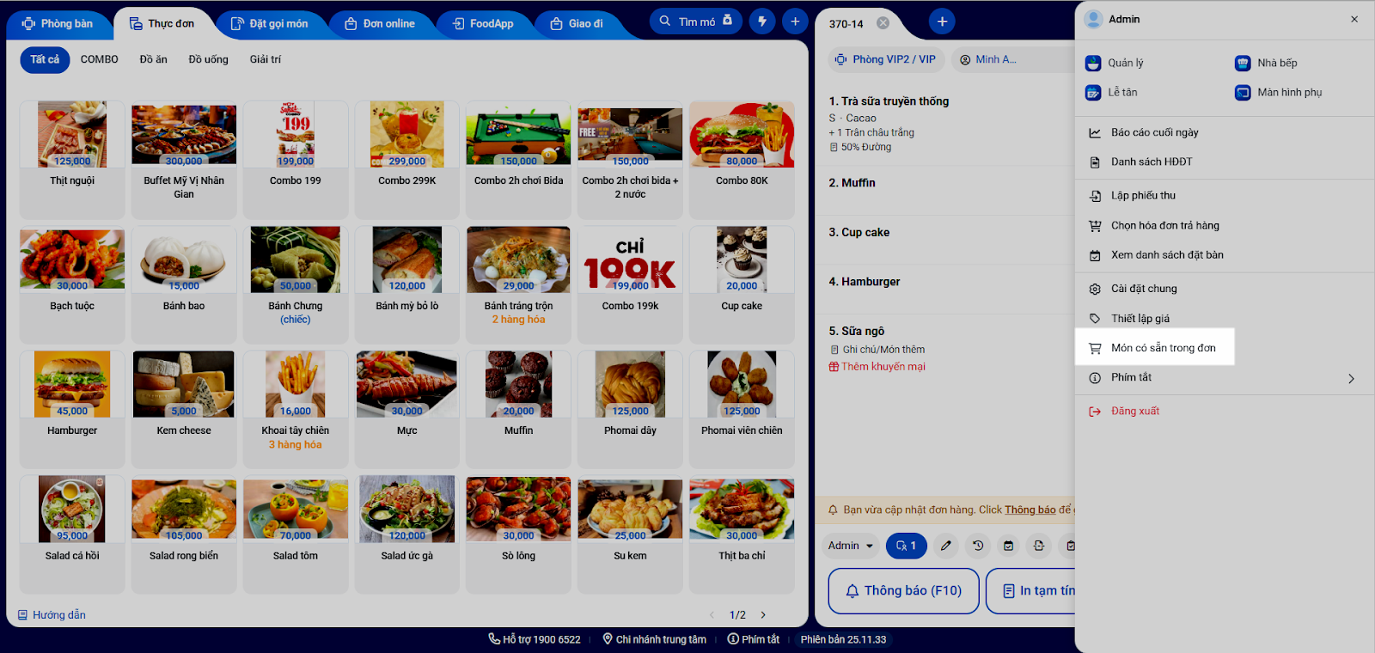This screenshot has height=653, width=1375.
Task: Open the Nhà bếp kitchen screen
Action: click(1266, 63)
